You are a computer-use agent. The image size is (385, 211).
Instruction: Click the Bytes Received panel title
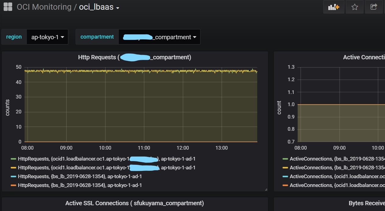[367, 203]
